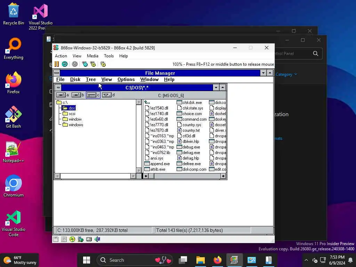Minimize File Manager with the down arrow
The width and height of the screenshot is (356, 267).
[x=264, y=73]
